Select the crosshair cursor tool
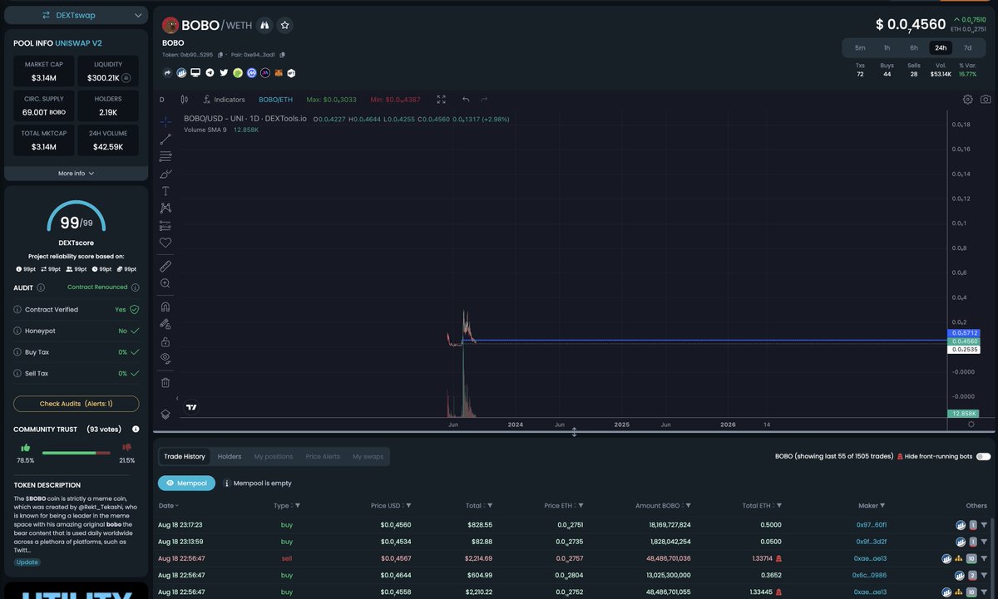 166,121
